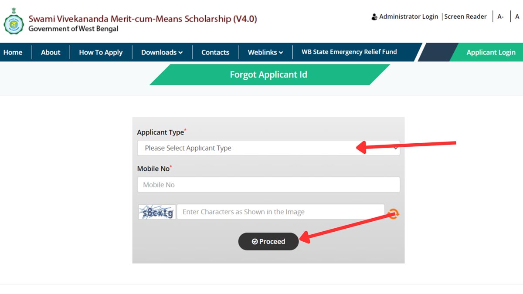The width and height of the screenshot is (523, 294).
Task: Click inside the Mobile No input field
Action: (268, 184)
